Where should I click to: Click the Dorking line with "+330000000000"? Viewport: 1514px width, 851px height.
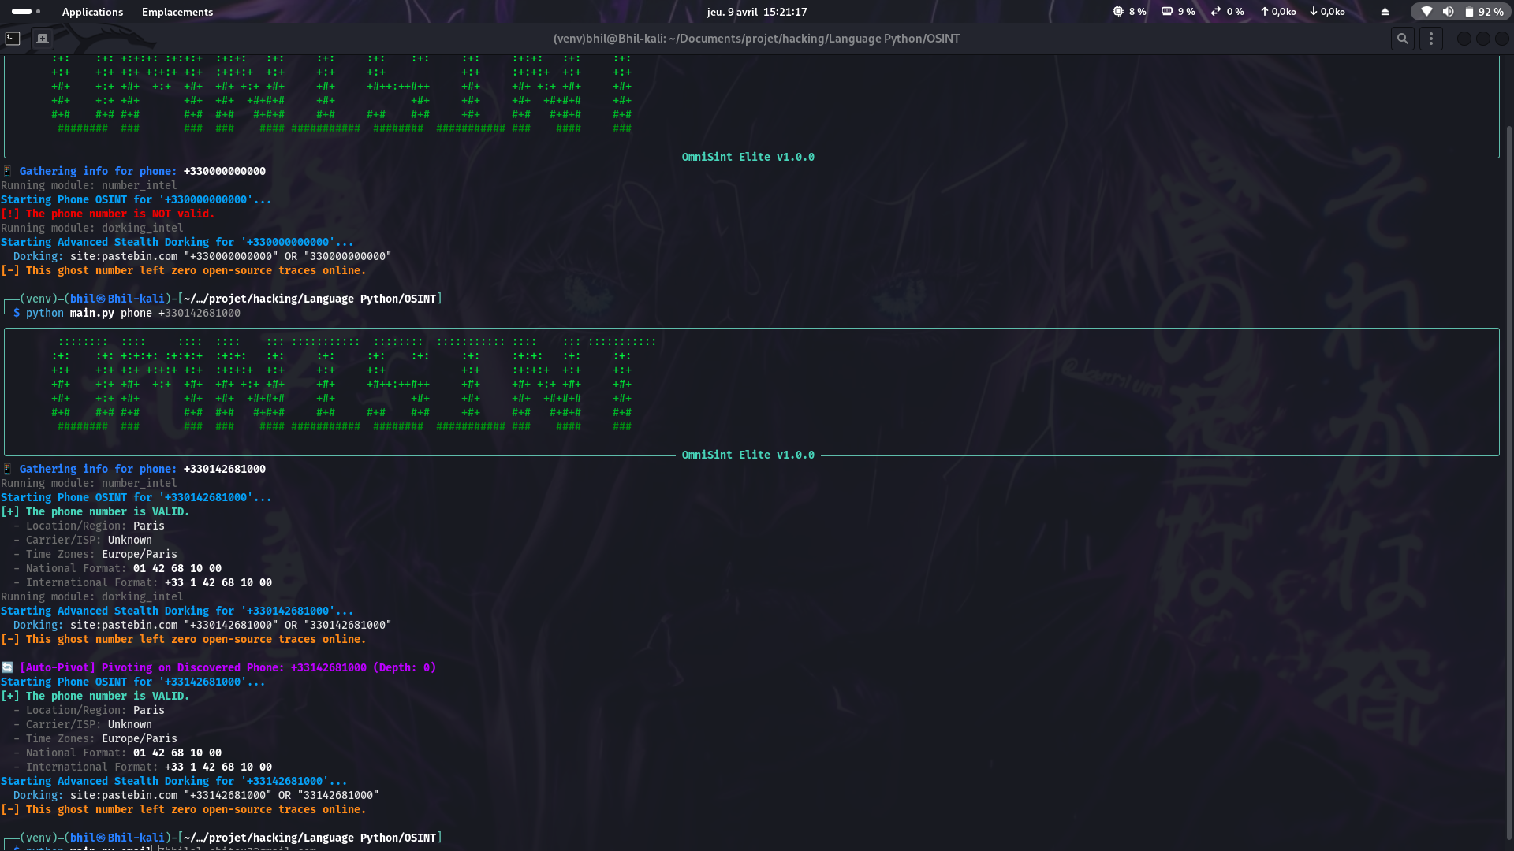coord(202,256)
